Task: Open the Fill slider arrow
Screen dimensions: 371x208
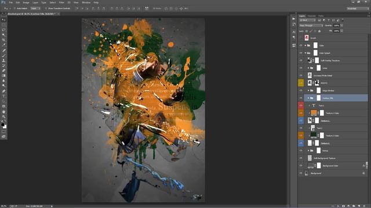Action: pyautogui.click(x=341, y=31)
